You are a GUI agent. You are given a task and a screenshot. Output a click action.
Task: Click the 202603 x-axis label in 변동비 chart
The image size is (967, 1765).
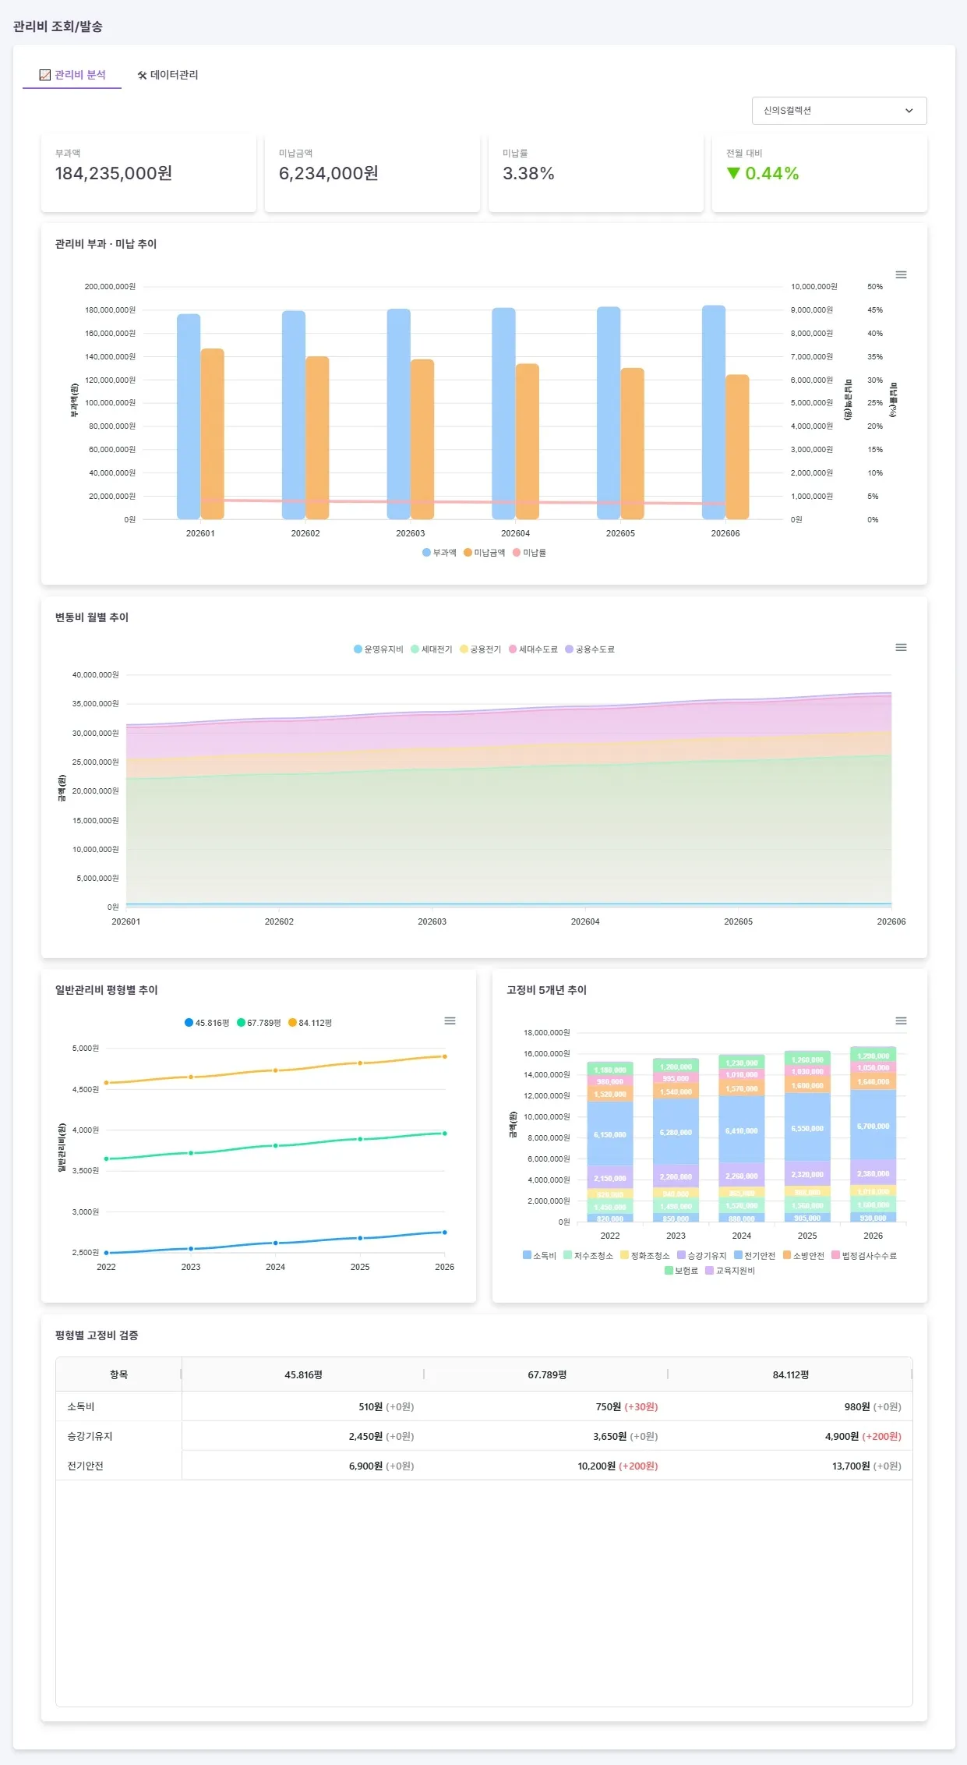pyautogui.click(x=432, y=921)
